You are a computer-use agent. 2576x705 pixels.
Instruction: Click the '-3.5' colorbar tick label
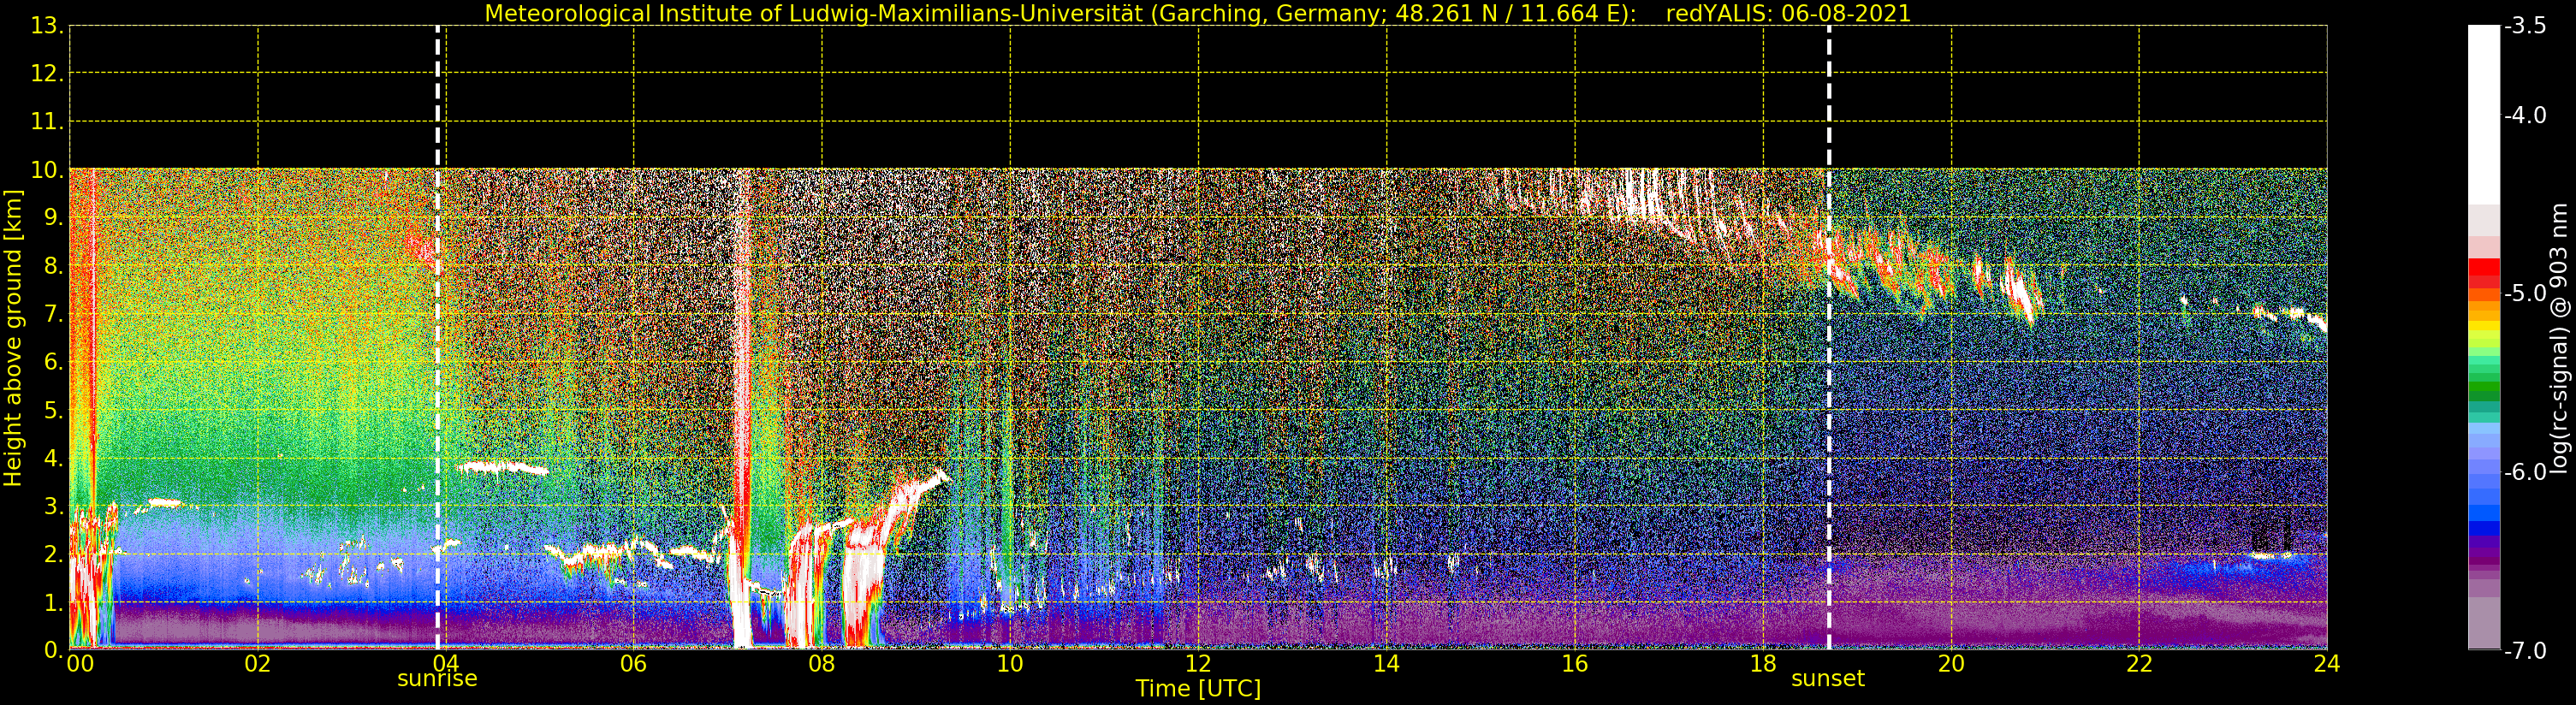coord(2526,26)
